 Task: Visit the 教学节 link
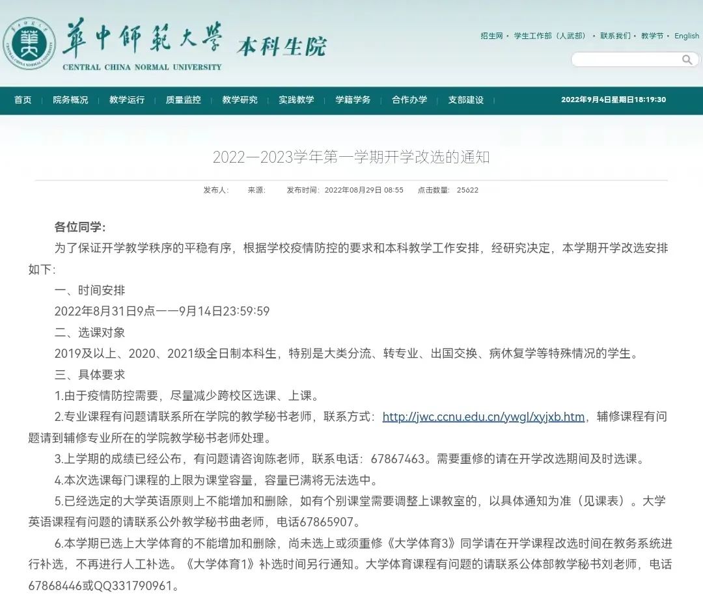[652, 36]
